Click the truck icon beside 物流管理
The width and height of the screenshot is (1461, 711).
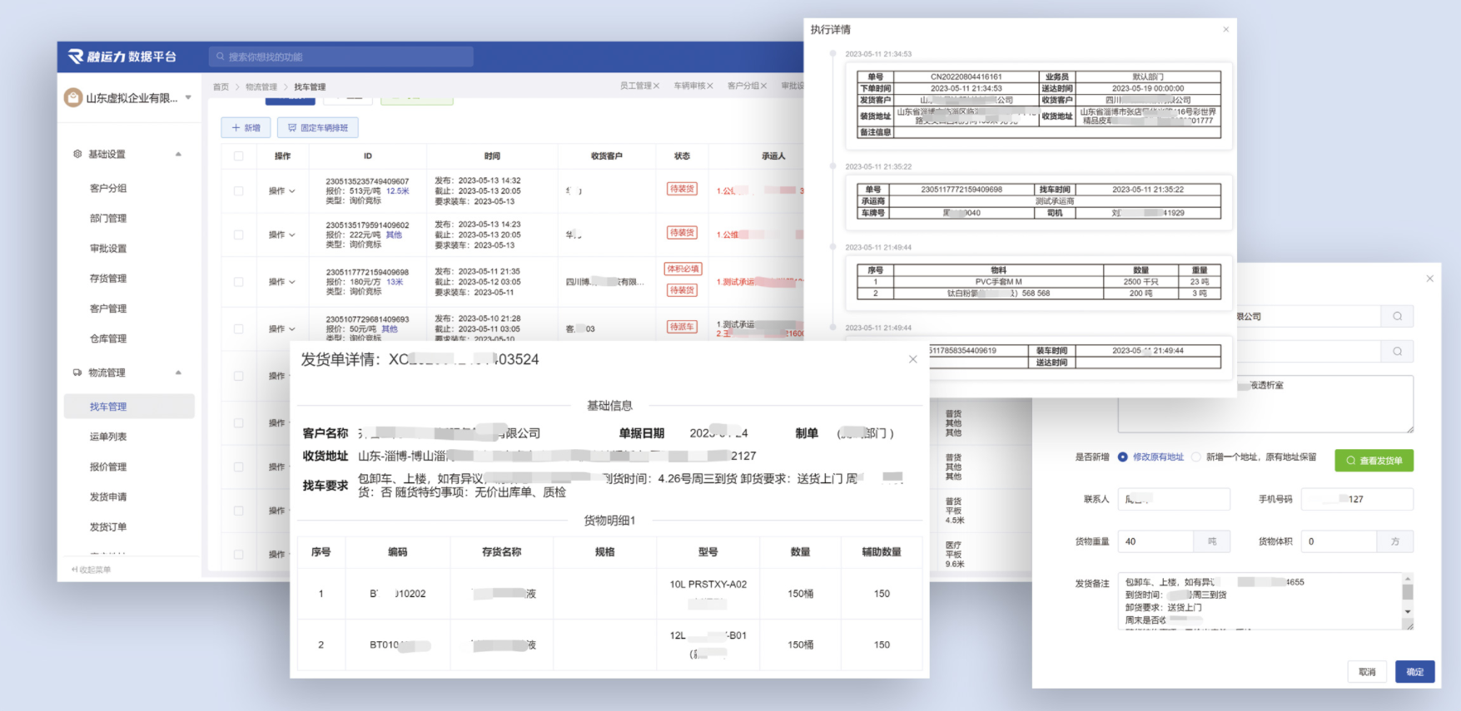pos(77,373)
